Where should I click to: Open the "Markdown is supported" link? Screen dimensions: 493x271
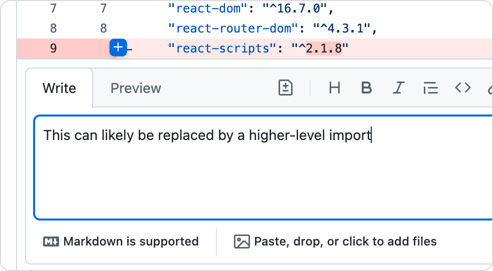[121, 241]
